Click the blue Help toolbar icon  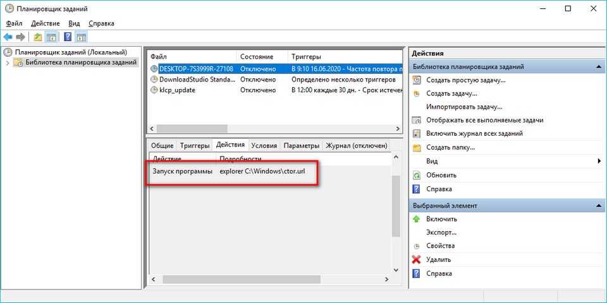tap(67, 37)
